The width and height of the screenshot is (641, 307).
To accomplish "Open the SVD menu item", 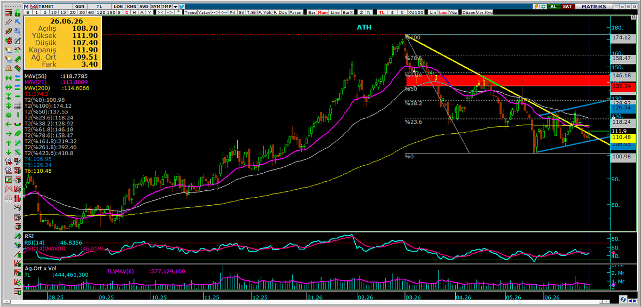I will (x=144, y=6).
